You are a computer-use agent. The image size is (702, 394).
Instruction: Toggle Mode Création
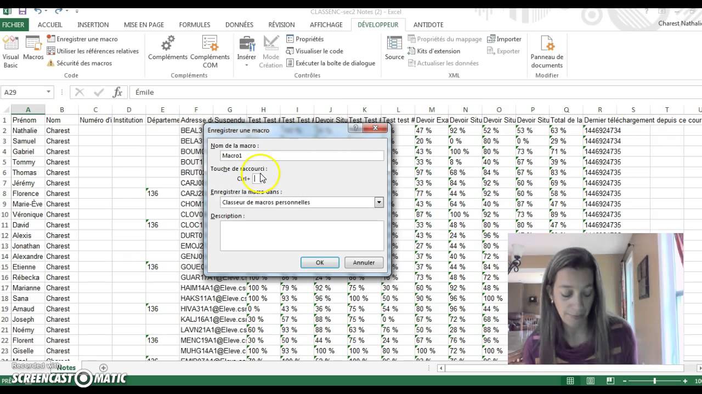pos(270,52)
